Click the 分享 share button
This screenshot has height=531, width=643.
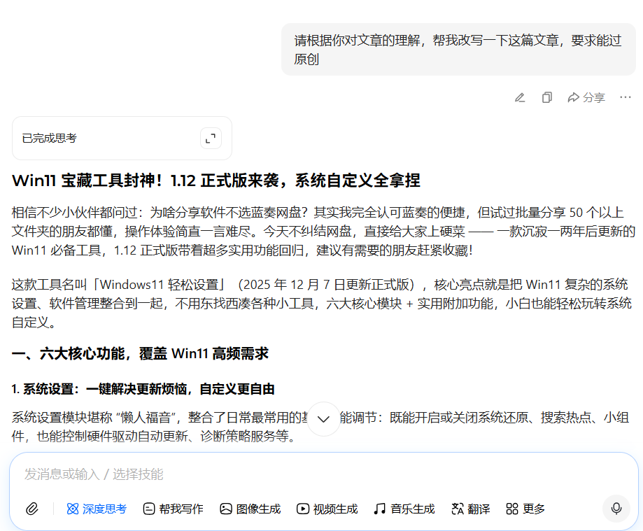pyautogui.click(x=586, y=97)
